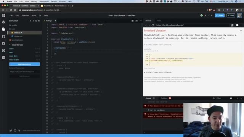
Task: Switch to the Tests tab in preview
Action: (x=159, y=21)
